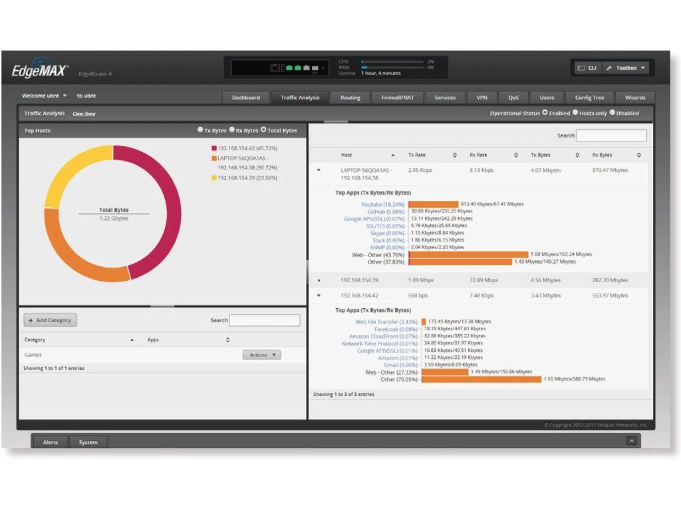Screen dimensions: 681x510
Task: Select Enabled operational status
Action: (545, 113)
